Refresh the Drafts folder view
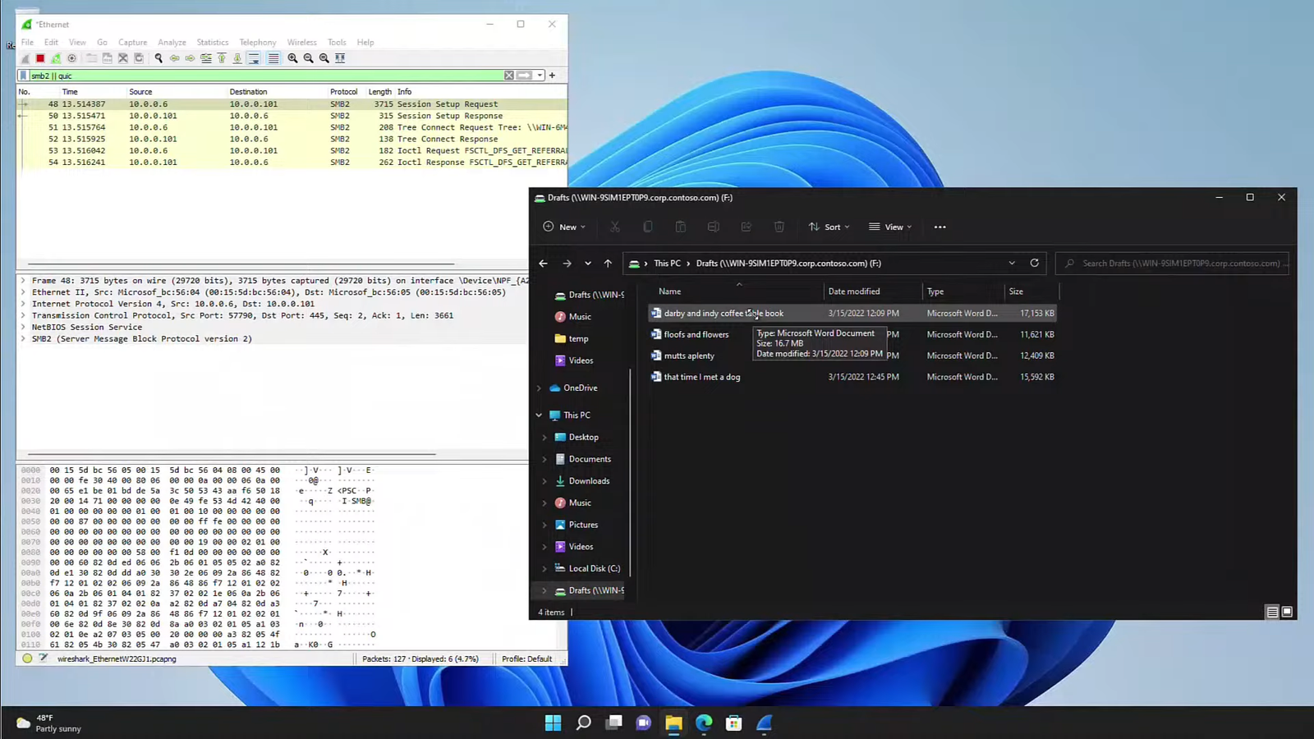This screenshot has height=739, width=1314. 1034,263
